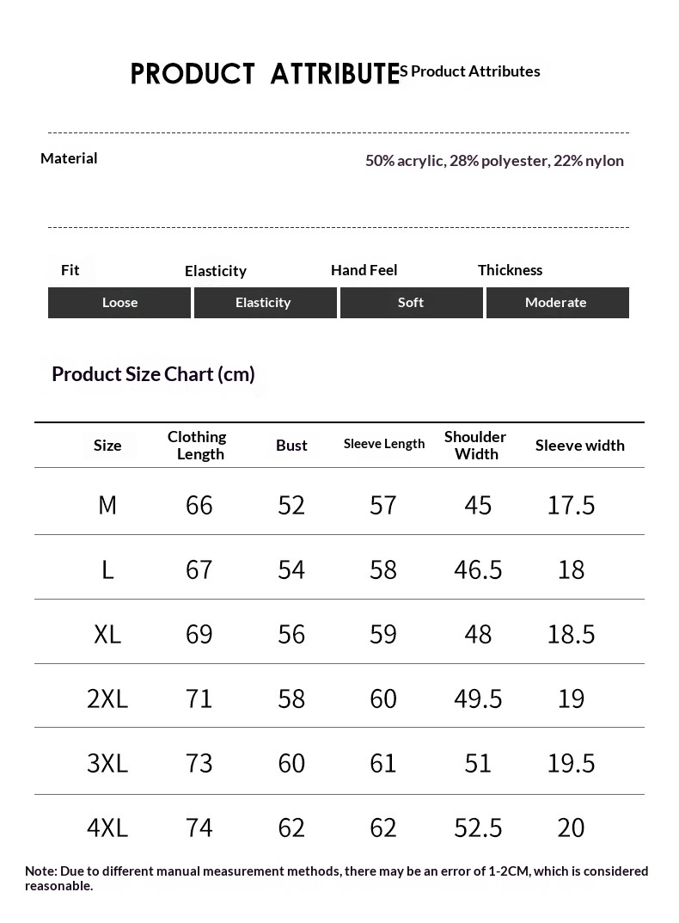Click the Material label

pyautogui.click(x=69, y=158)
